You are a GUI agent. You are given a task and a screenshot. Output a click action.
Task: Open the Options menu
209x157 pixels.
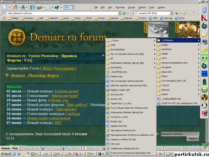click(x=142, y=8)
